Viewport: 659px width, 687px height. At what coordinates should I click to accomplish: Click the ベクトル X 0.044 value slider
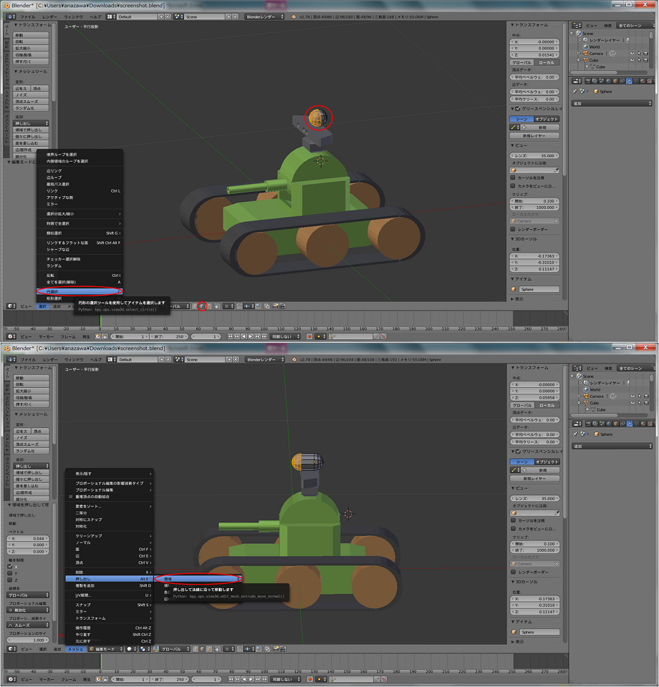coord(28,538)
